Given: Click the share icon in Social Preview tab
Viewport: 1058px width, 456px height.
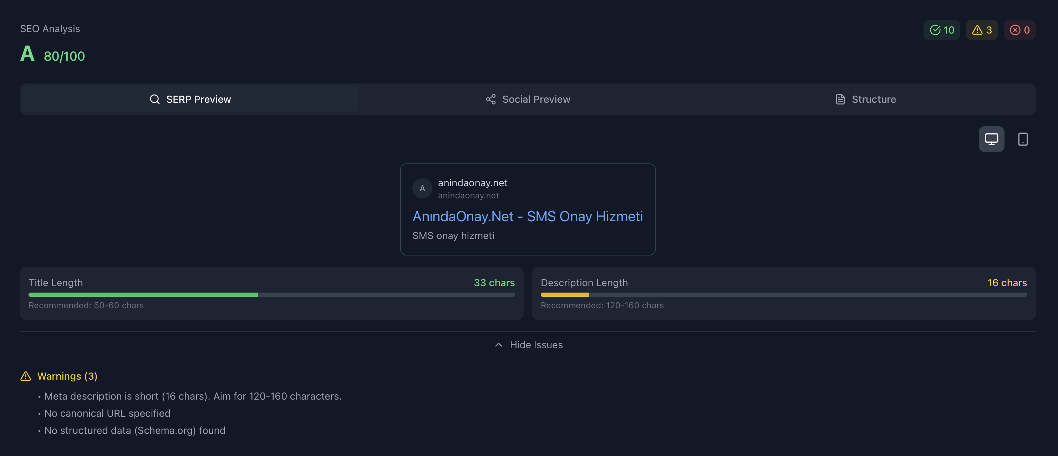Looking at the screenshot, I should pos(491,100).
